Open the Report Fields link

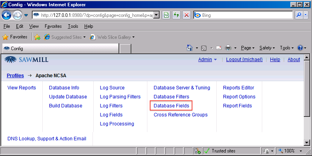[238, 106]
